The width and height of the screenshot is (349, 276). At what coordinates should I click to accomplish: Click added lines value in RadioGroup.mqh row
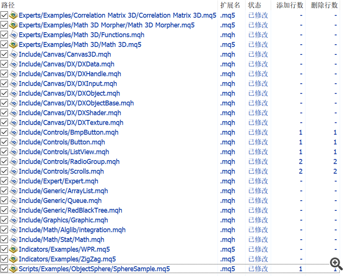click(301, 162)
